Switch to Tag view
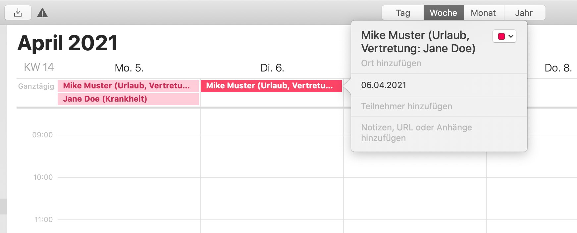577x233 pixels. pos(403,13)
